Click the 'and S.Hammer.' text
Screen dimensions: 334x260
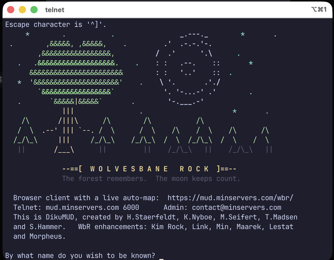pos(40,227)
